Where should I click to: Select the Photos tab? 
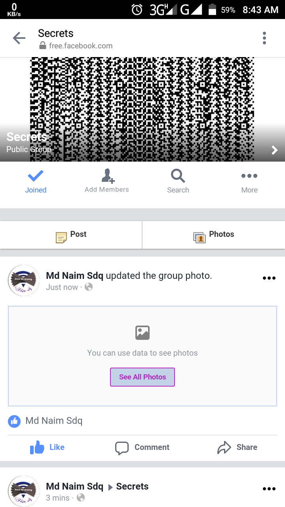coord(214,235)
